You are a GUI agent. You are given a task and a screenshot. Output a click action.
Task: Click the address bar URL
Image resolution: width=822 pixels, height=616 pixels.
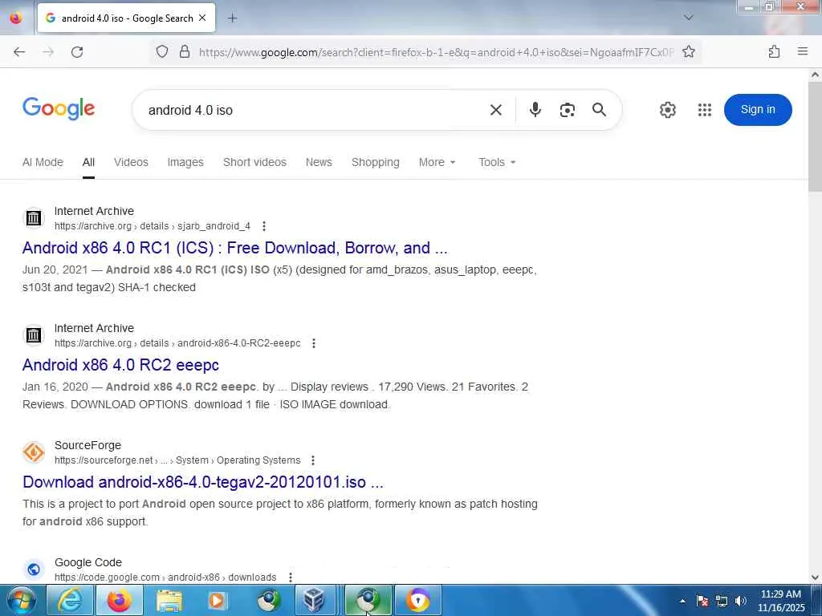(436, 52)
